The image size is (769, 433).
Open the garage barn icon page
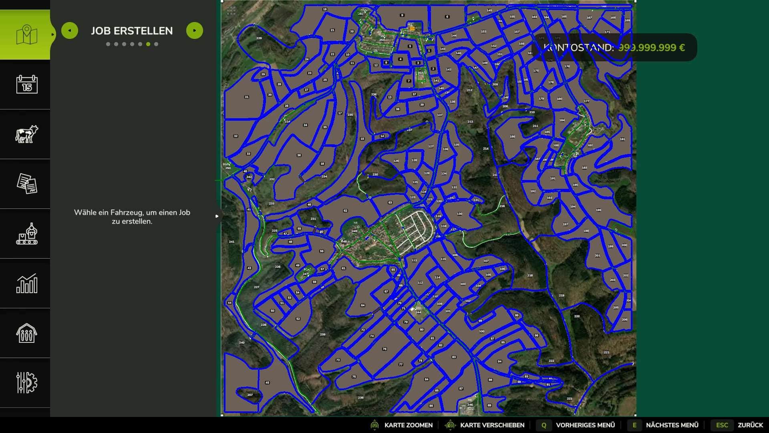[26, 333]
